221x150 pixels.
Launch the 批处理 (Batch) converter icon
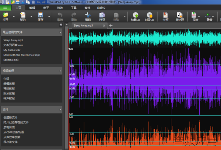click(x=180, y=15)
